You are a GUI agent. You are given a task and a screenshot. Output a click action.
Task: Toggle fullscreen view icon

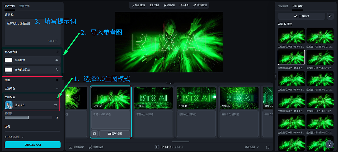pos(268,147)
